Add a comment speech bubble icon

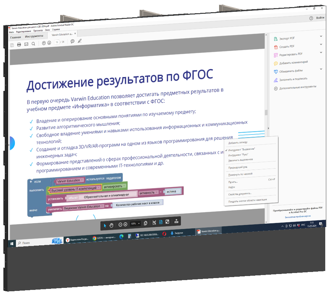pos(72,41)
